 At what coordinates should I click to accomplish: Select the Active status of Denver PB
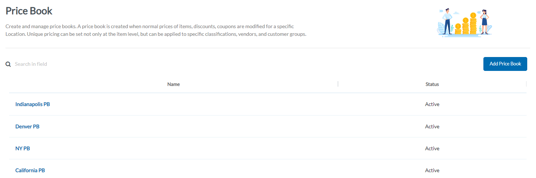pos(432,126)
